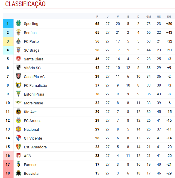
Task: Select the SC Braga crest icon
Action: click(18, 50)
